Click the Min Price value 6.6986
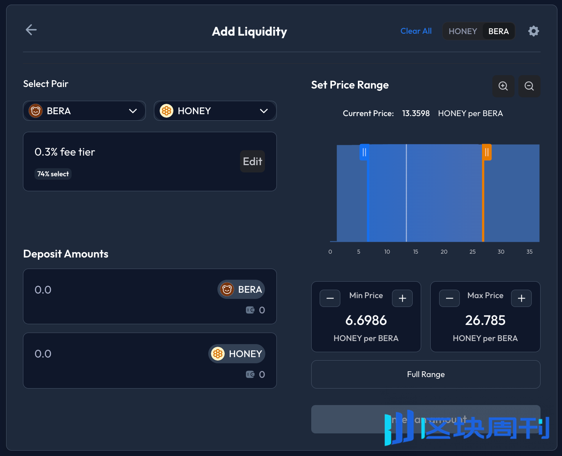 pyautogui.click(x=366, y=320)
